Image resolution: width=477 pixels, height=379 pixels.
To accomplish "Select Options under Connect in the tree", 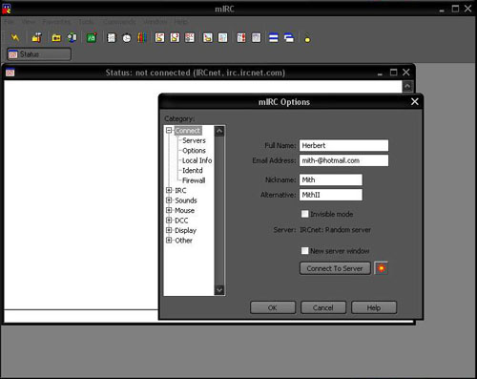I will pos(194,150).
